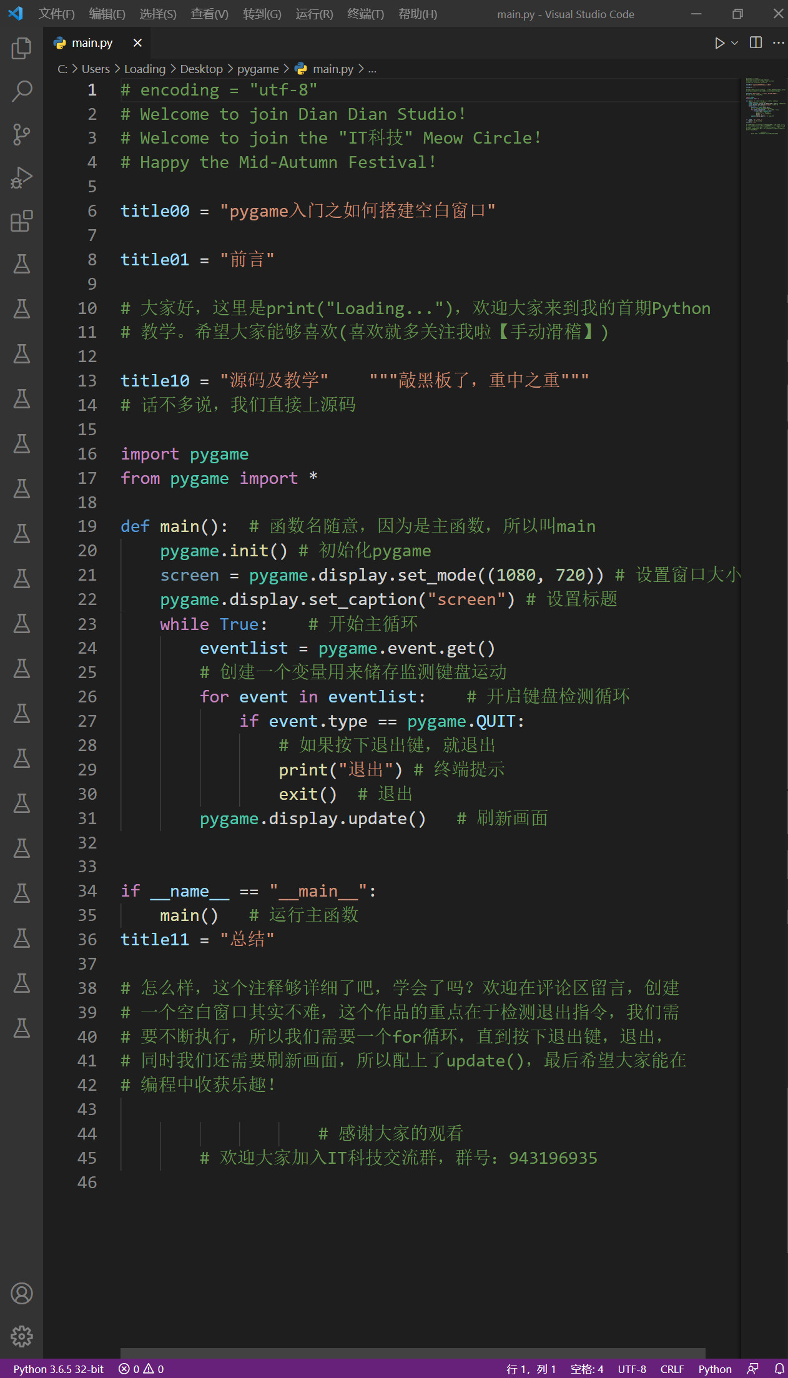This screenshot has width=788, height=1378.
Task: Expand run options dropdown beside play button
Action: (x=735, y=43)
